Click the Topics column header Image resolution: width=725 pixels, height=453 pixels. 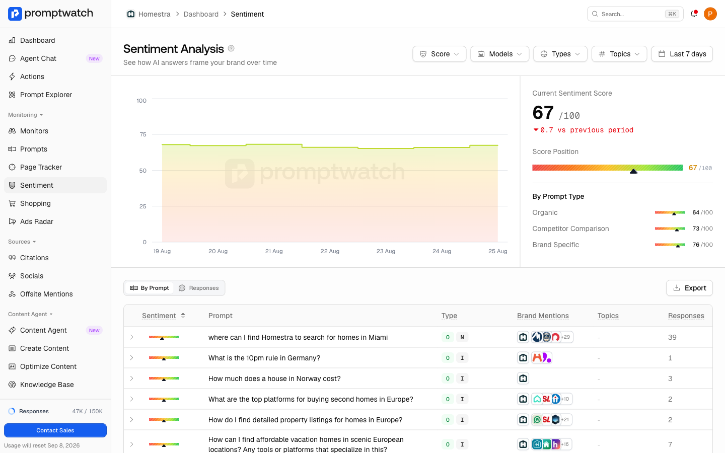[x=608, y=316]
